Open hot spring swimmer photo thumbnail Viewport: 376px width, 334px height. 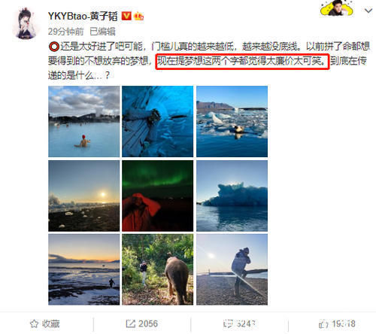pos(84,121)
